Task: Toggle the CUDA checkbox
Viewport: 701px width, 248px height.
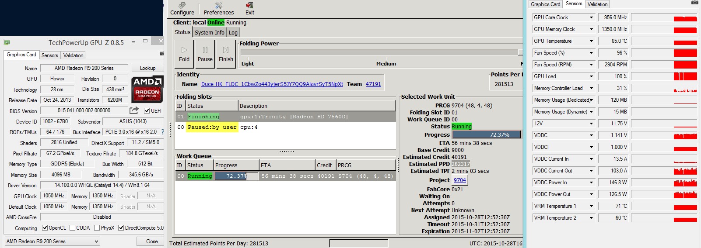Action: pos(72,228)
